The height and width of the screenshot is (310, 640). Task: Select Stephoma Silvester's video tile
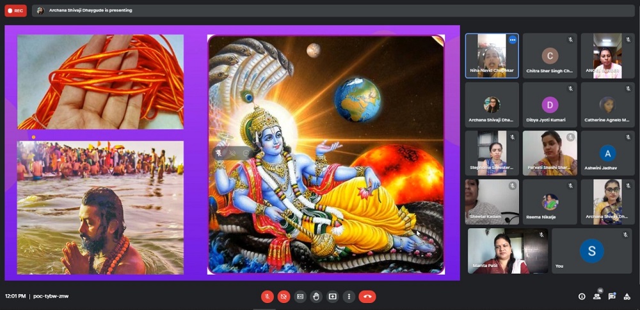(x=492, y=153)
